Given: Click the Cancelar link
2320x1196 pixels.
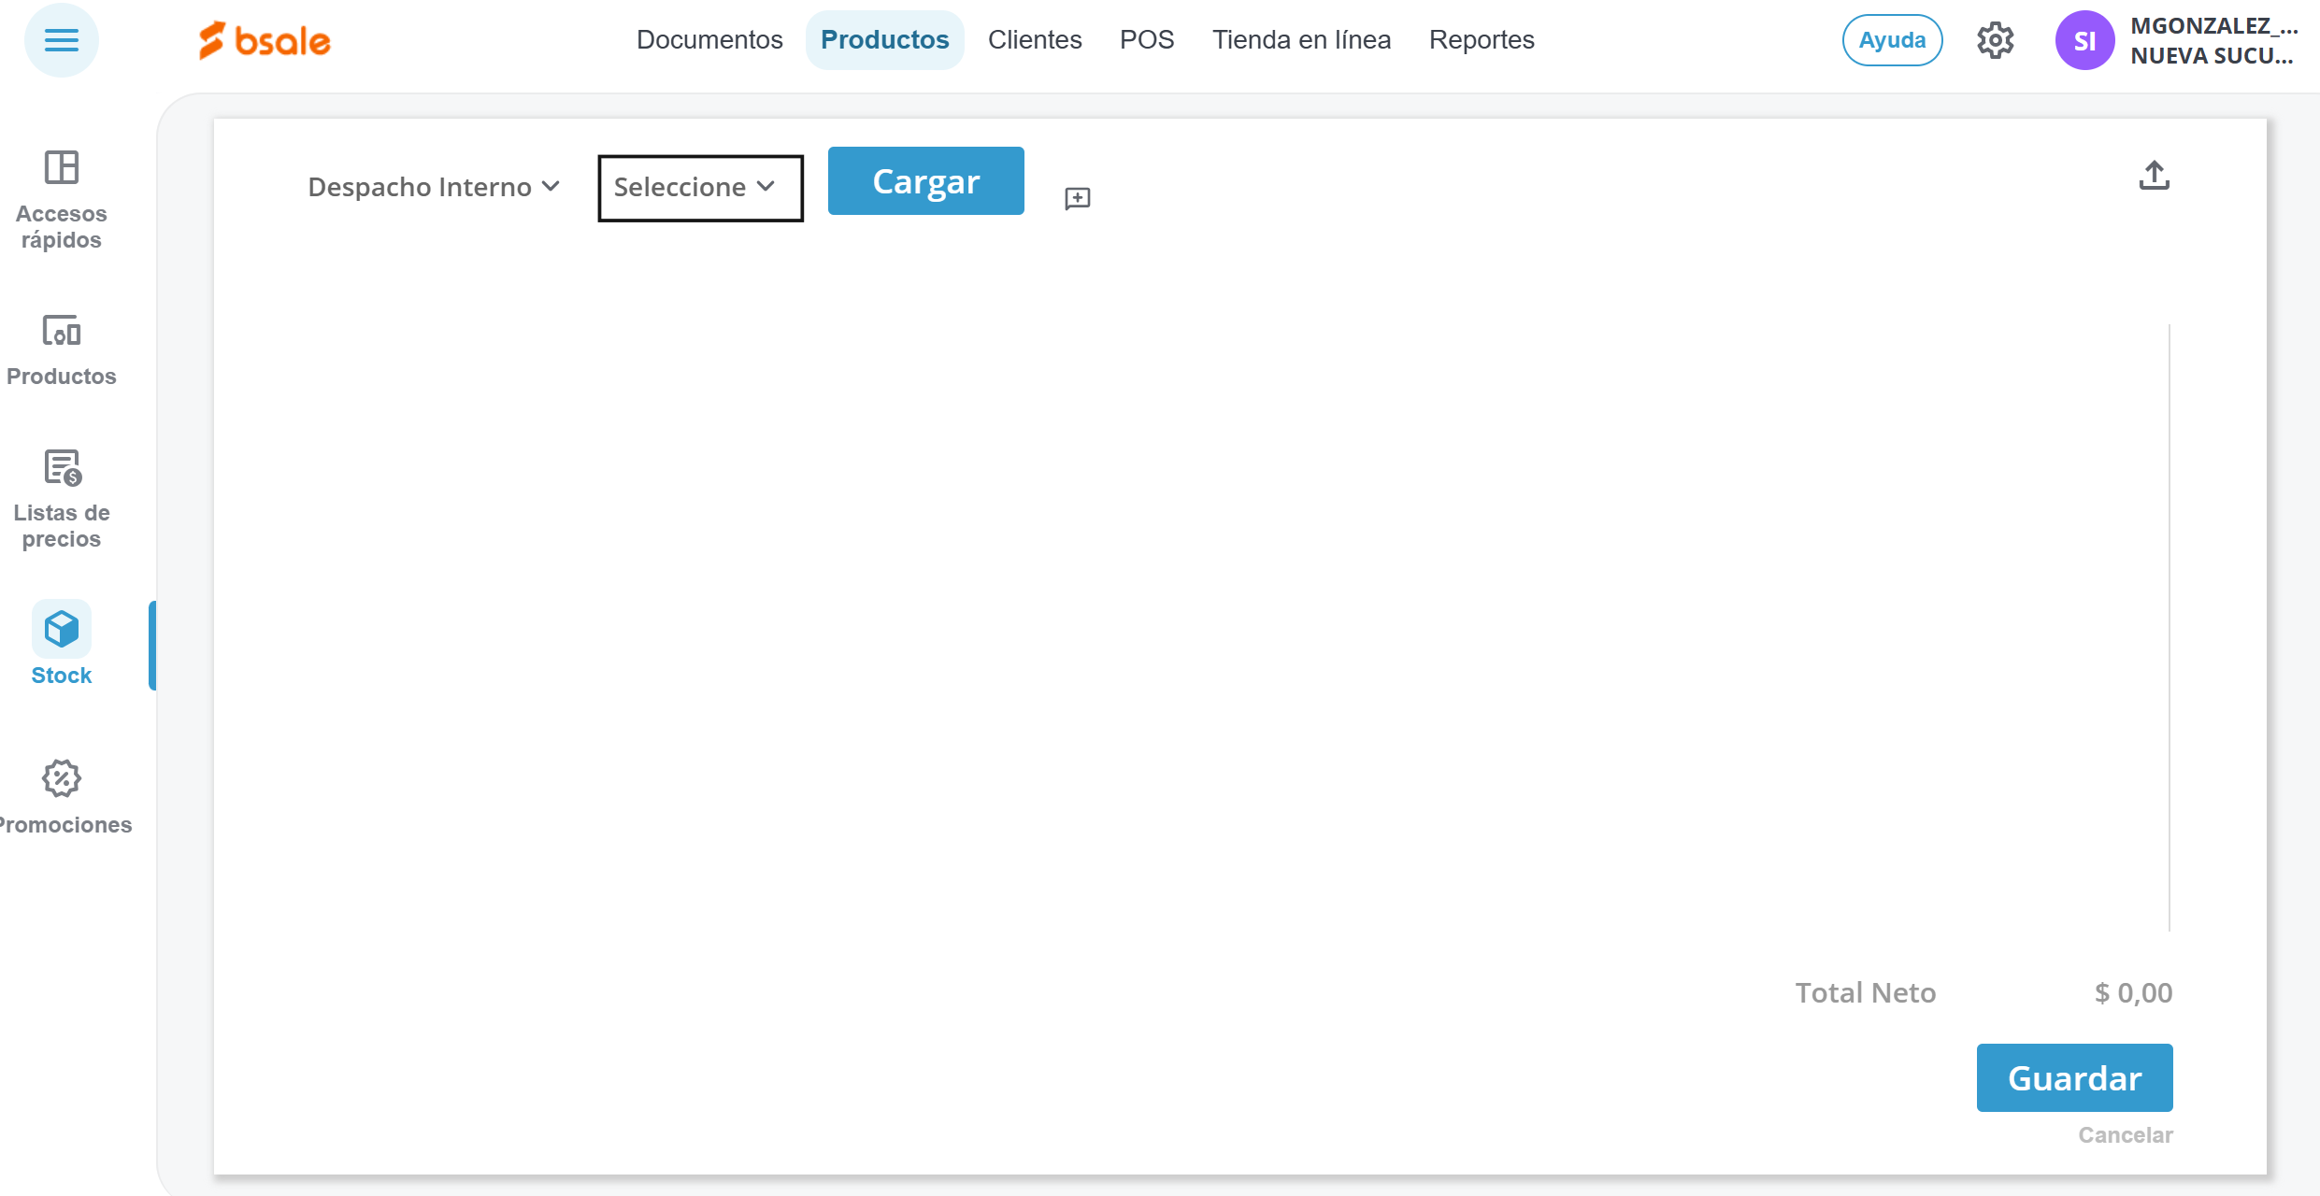Looking at the screenshot, I should 2125,1134.
